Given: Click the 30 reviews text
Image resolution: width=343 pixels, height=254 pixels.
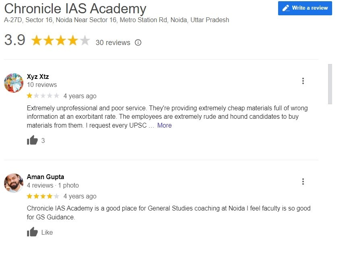Looking at the screenshot, I should pos(113,43).
